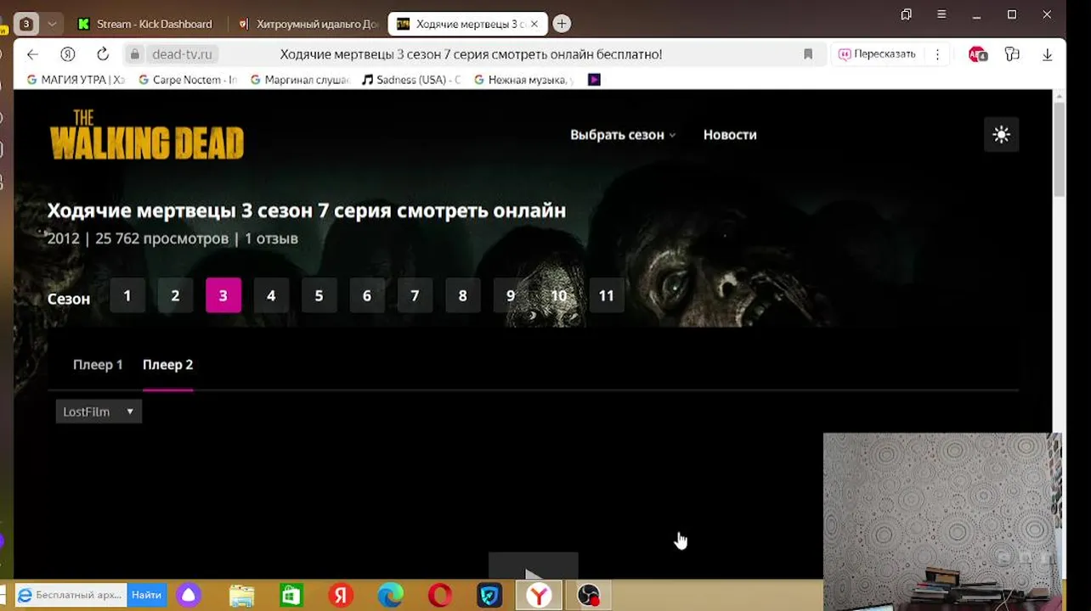Screen dimensions: 1091x611
Task: Click the tab group counter 3
Action: (x=26, y=24)
